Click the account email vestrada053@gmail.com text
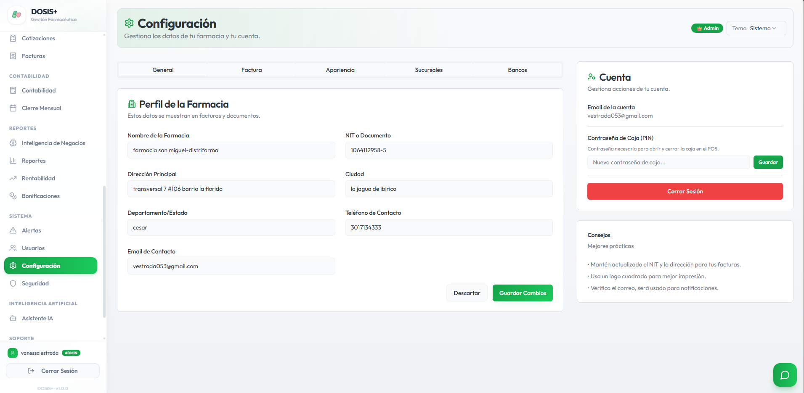804x393 pixels. click(x=620, y=116)
